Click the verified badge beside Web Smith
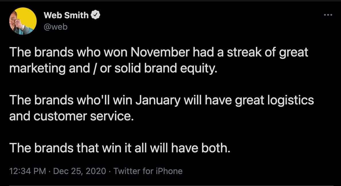Viewport: 341px width, 186px height. [95, 15]
